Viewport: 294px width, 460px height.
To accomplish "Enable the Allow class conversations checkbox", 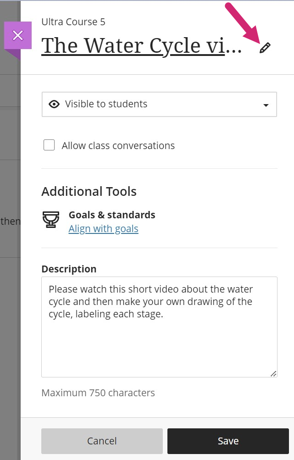I will 49,145.
